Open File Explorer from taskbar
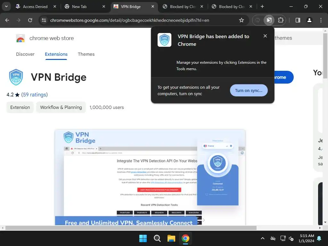Viewport: 328px width, 246px height. (x=171, y=238)
